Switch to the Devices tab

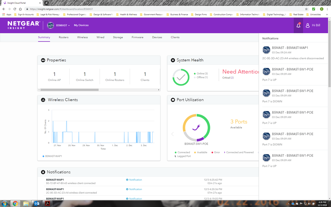click(157, 37)
